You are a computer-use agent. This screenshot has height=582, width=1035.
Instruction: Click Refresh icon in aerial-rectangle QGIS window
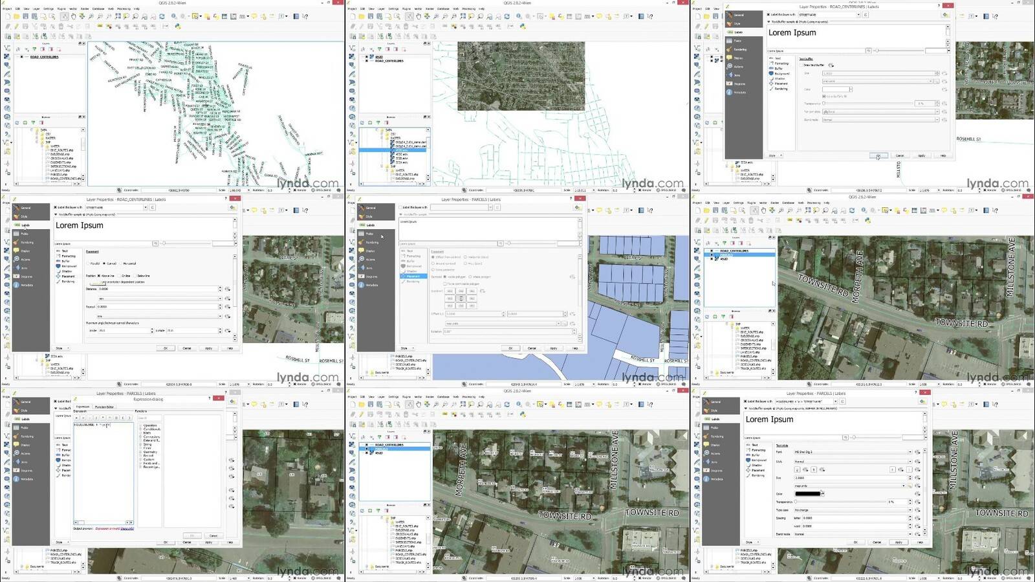[507, 16]
